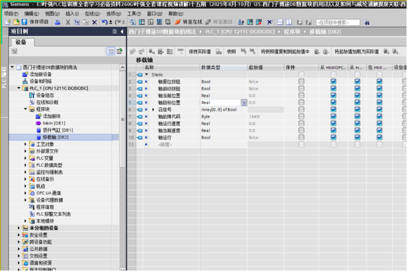
Task: Uncheck the 从 H... checkbox for 轴目标位置
Action: tap(357, 102)
